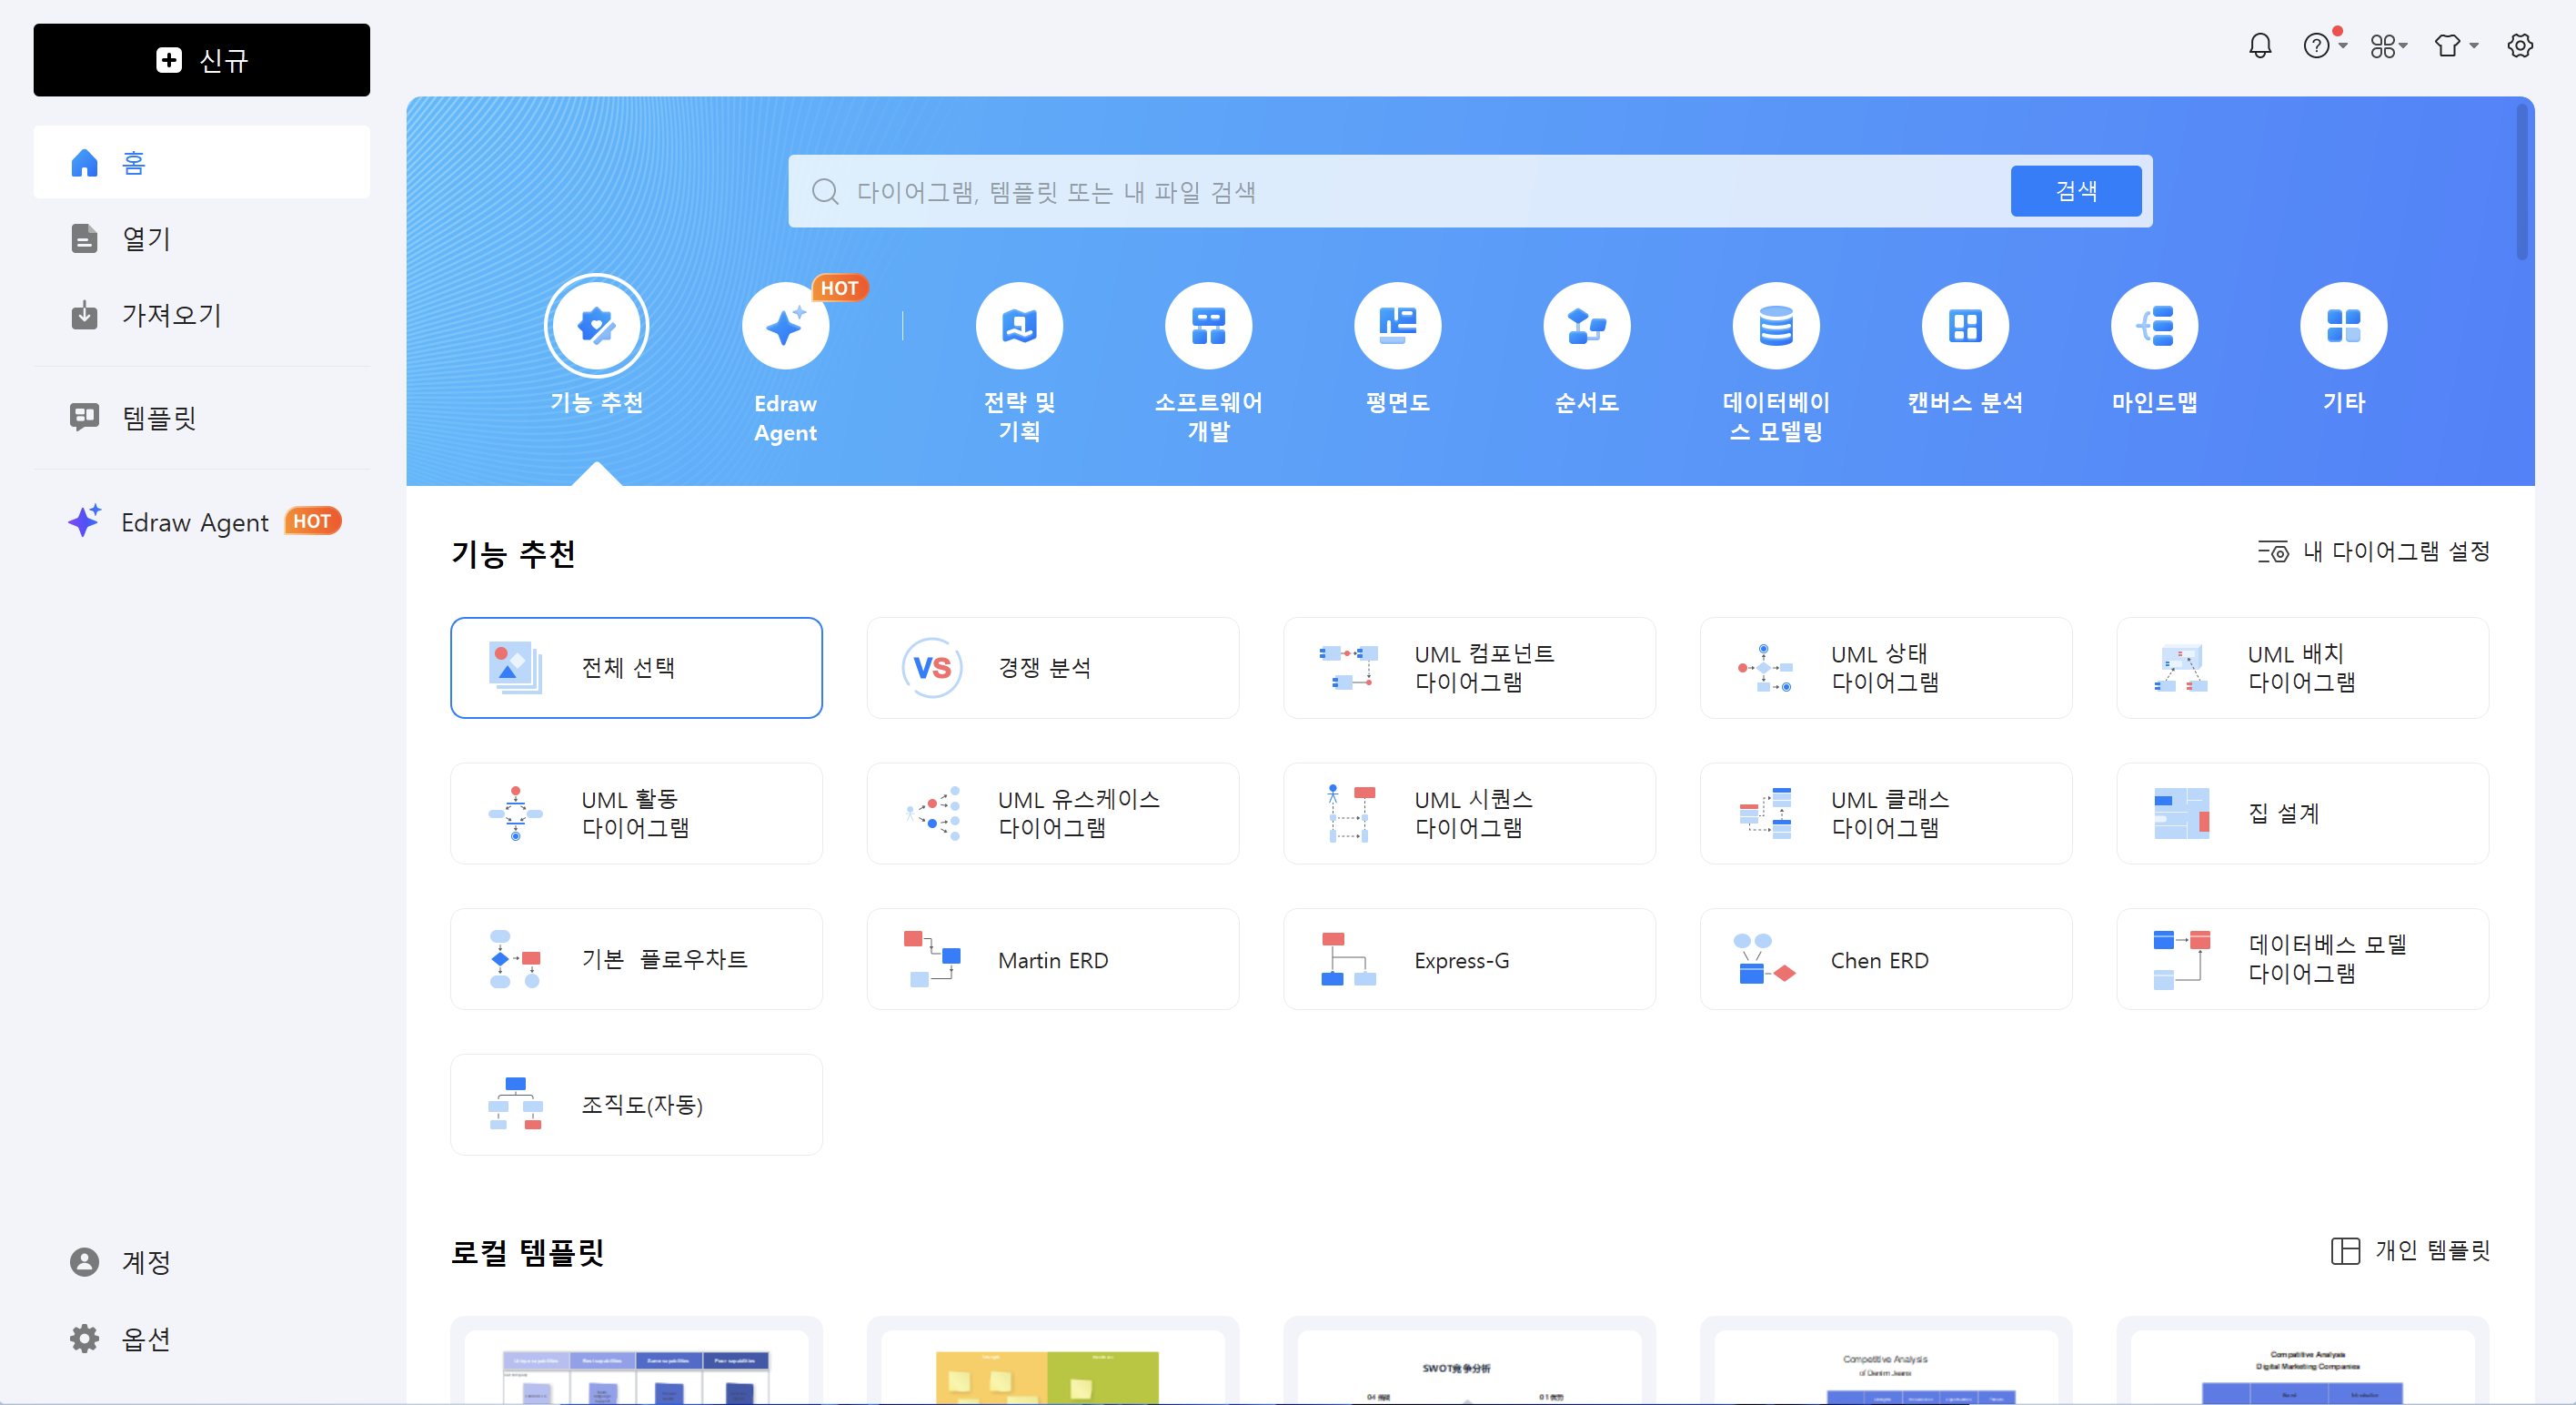
Task: Select the 평면도 category icon
Action: [x=1396, y=327]
